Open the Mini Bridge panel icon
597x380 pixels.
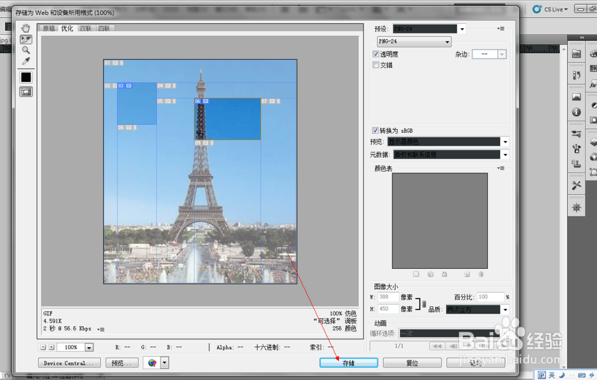[577, 54]
